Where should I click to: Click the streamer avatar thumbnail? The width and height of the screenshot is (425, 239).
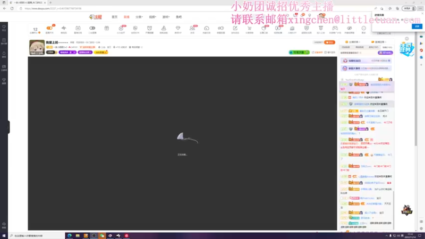click(x=37, y=47)
